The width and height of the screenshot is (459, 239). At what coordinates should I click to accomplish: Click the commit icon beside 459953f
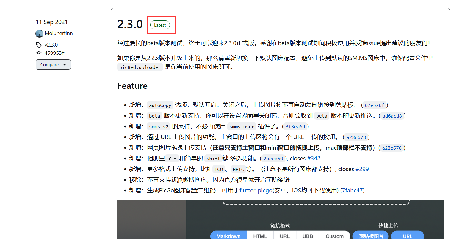point(39,53)
